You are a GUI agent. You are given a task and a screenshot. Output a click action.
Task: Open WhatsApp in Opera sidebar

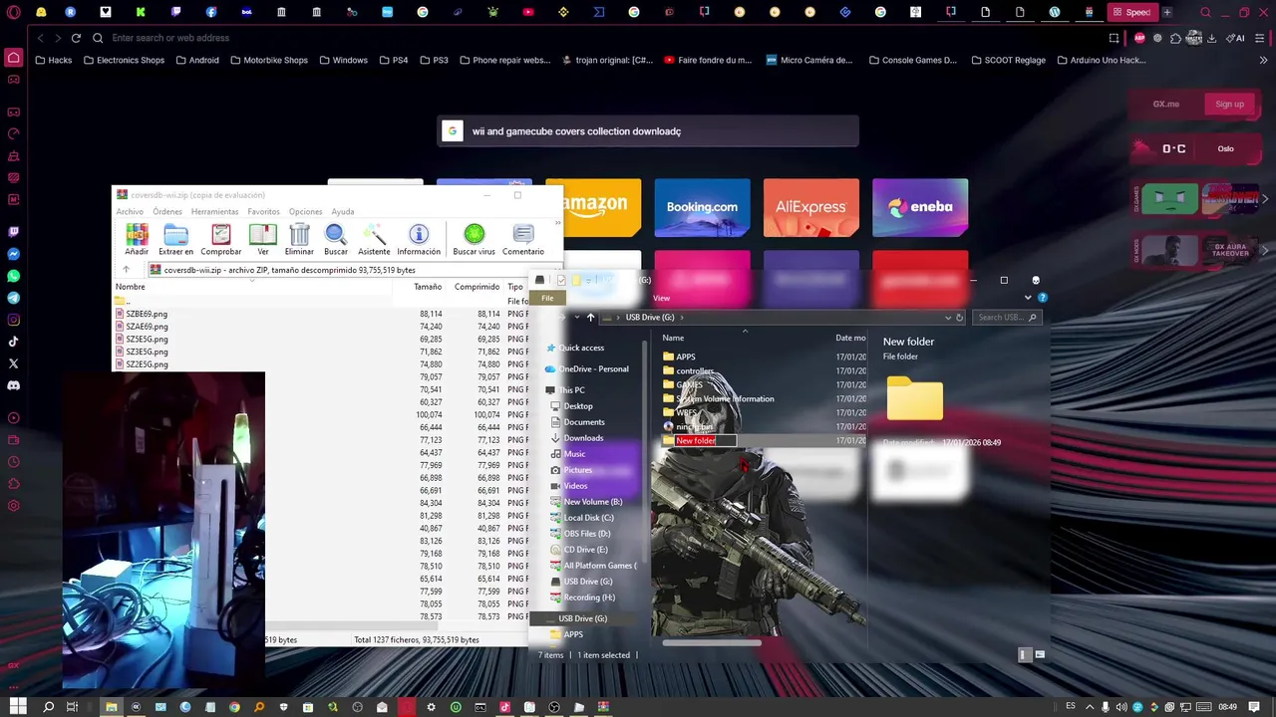[x=14, y=276]
